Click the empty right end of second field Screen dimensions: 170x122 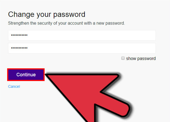[142, 48]
